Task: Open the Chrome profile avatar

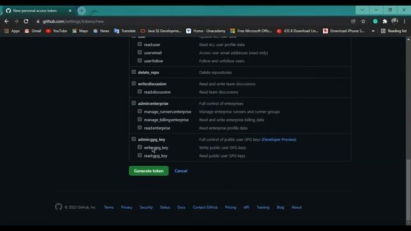Action: pos(394,21)
